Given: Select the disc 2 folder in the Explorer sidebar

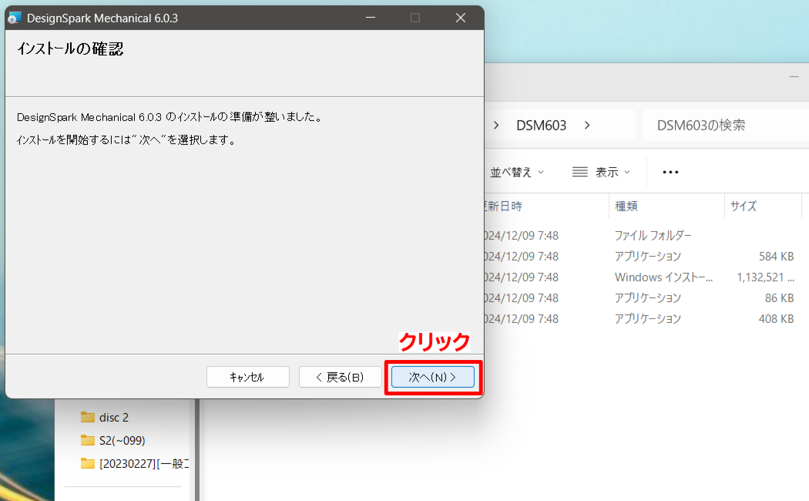Looking at the screenshot, I should [113, 418].
